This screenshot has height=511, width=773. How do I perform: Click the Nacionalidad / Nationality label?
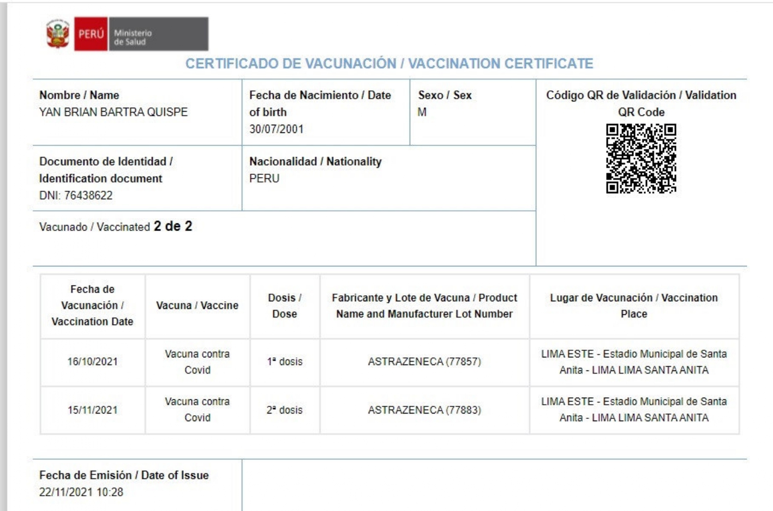[x=315, y=161]
